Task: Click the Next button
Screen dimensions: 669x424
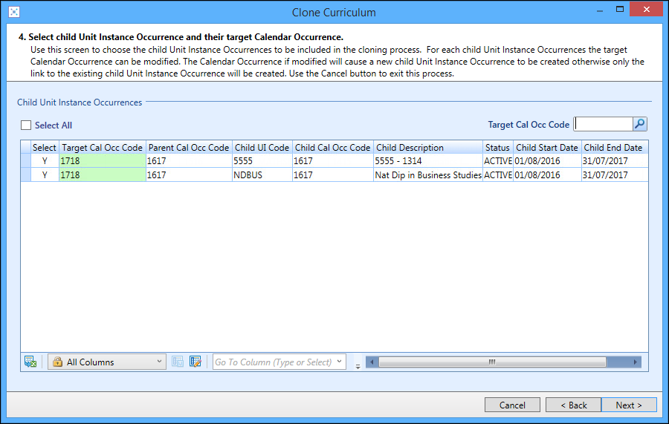Action: [629, 405]
